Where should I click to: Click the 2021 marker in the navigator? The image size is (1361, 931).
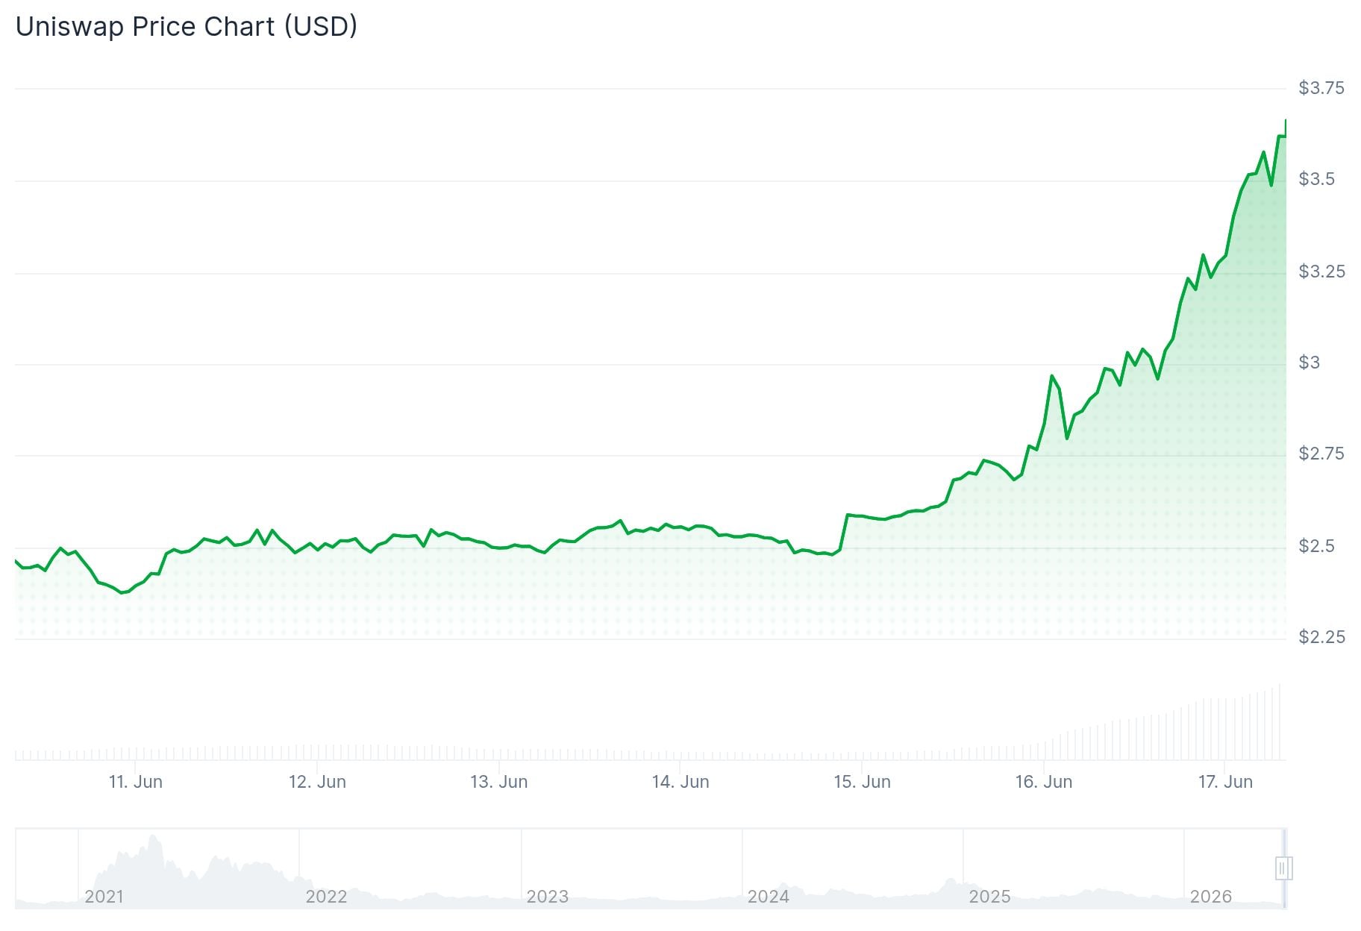click(104, 897)
